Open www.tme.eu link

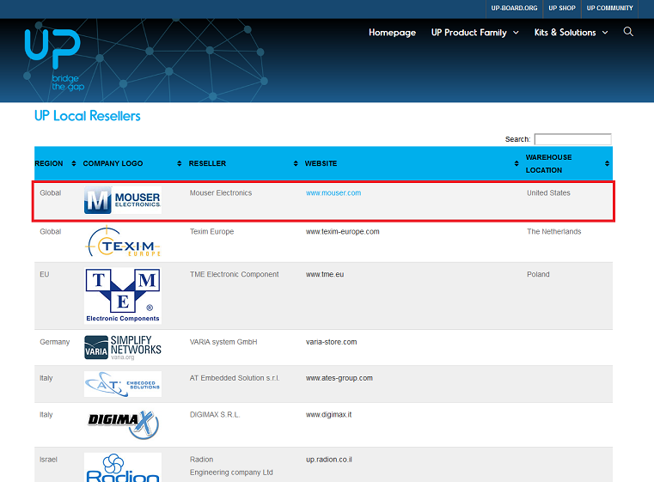[x=325, y=274]
